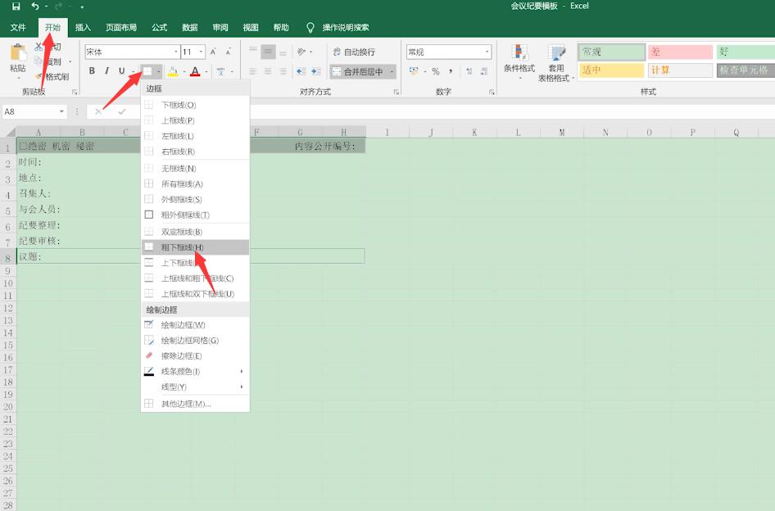Toggle middle align icon
The image size is (775, 511).
pyautogui.click(x=268, y=52)
